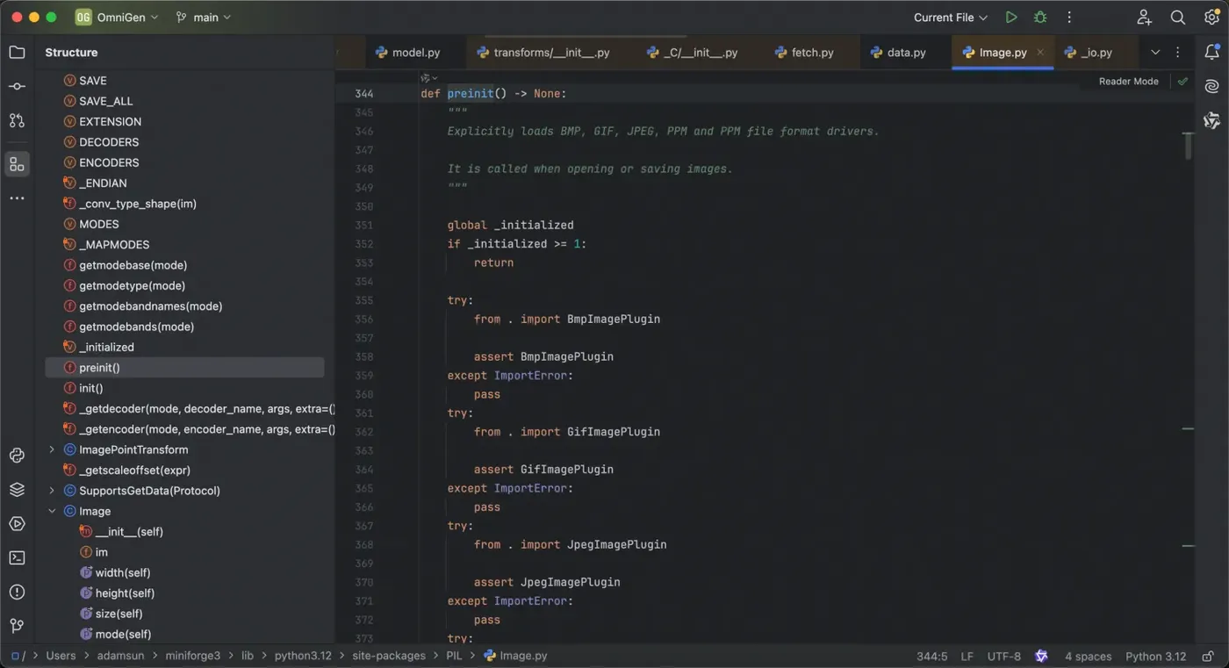The image size is (1229, 668).
Task: Click Image.py at the end of breadcrumb
Action: click(x=515, y=656)
